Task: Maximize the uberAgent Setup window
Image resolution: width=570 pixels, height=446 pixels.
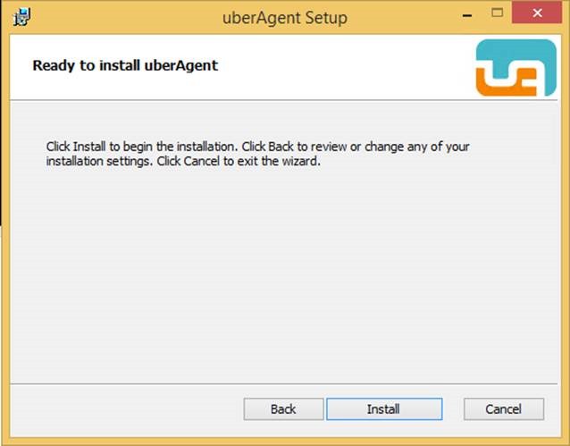Action: [498, 13]
